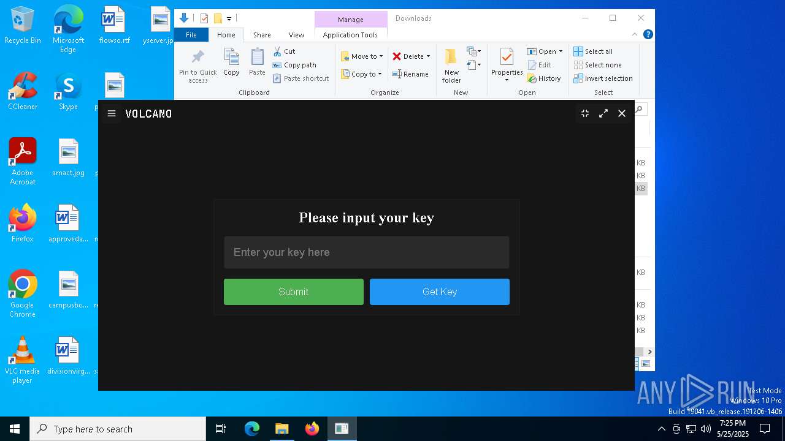Image resolution: width=785 pixels, height=441 pixels.
Task: Click Select all in Explorer ribbon
Action: tap(593, 51)
